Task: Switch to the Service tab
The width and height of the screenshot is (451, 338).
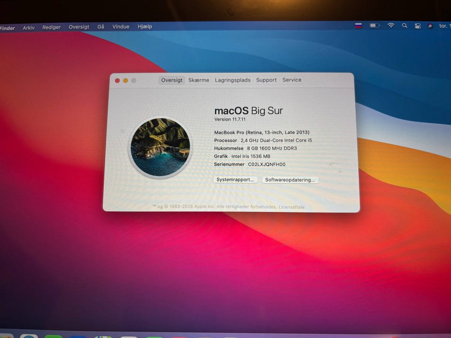Action: click(292, 80)
